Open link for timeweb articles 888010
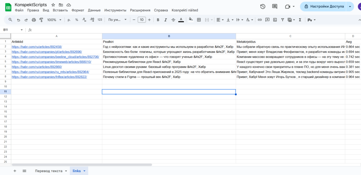The image size is (361, 175). click(51, 62)
